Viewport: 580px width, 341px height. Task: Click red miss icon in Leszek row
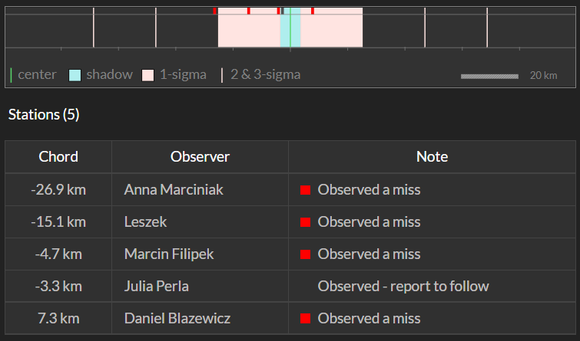click(305, 222)
